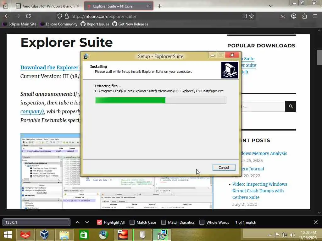Image resolution: width=322 pixels, height=241 pixels.
Task: Click the page vertical scrollbar thumb
Action: point(319,58)
